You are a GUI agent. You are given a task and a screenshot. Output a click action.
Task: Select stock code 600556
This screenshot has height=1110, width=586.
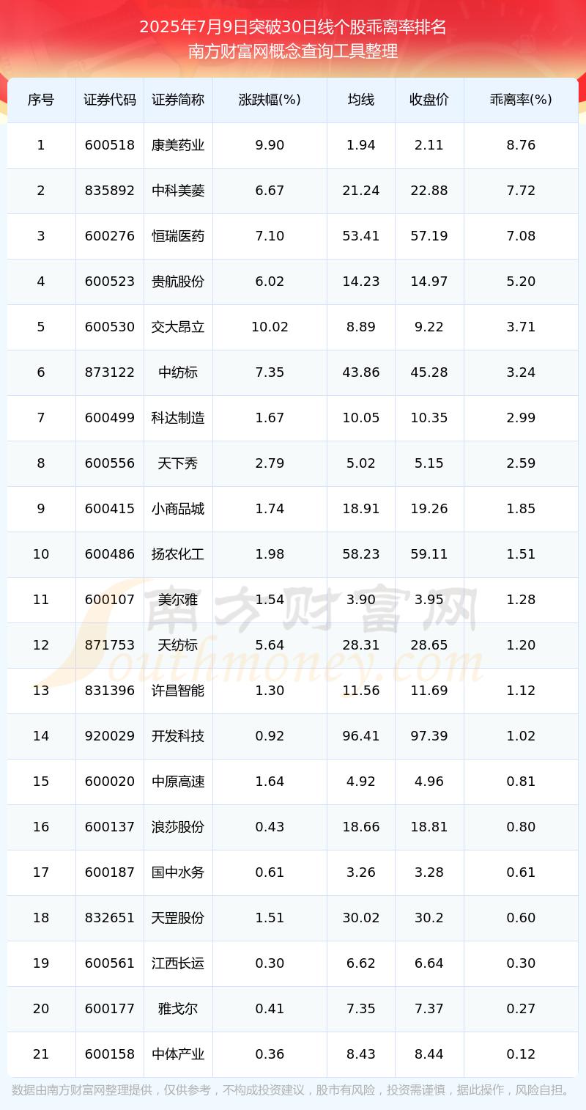(110, 463)
